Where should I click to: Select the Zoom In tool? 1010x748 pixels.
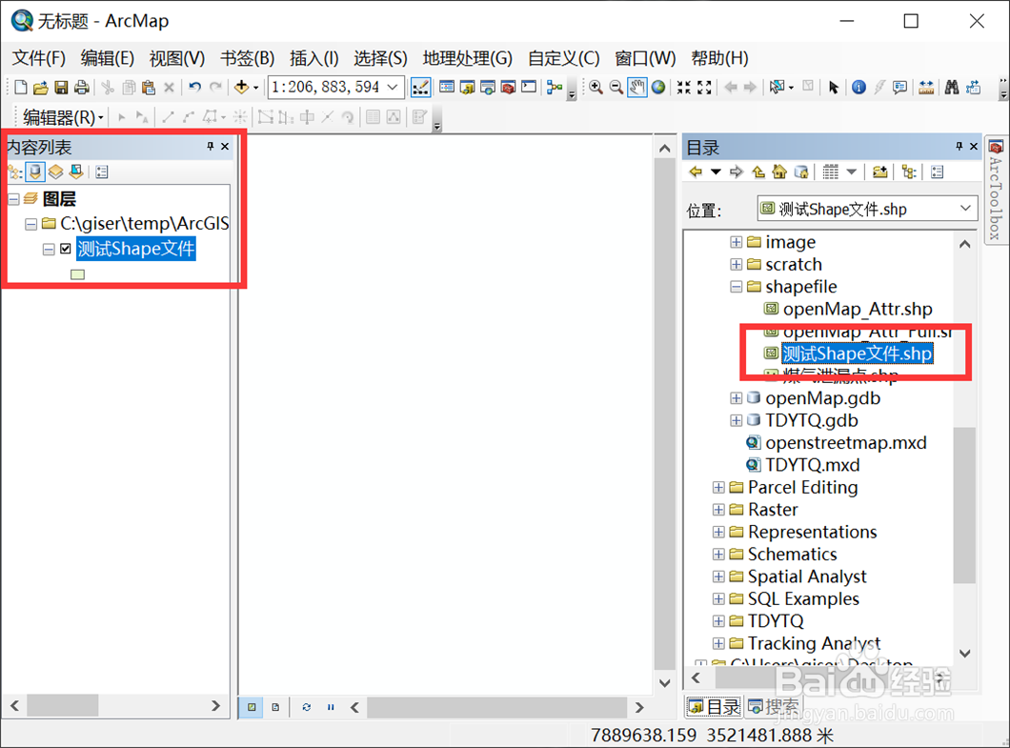[596, 87]
